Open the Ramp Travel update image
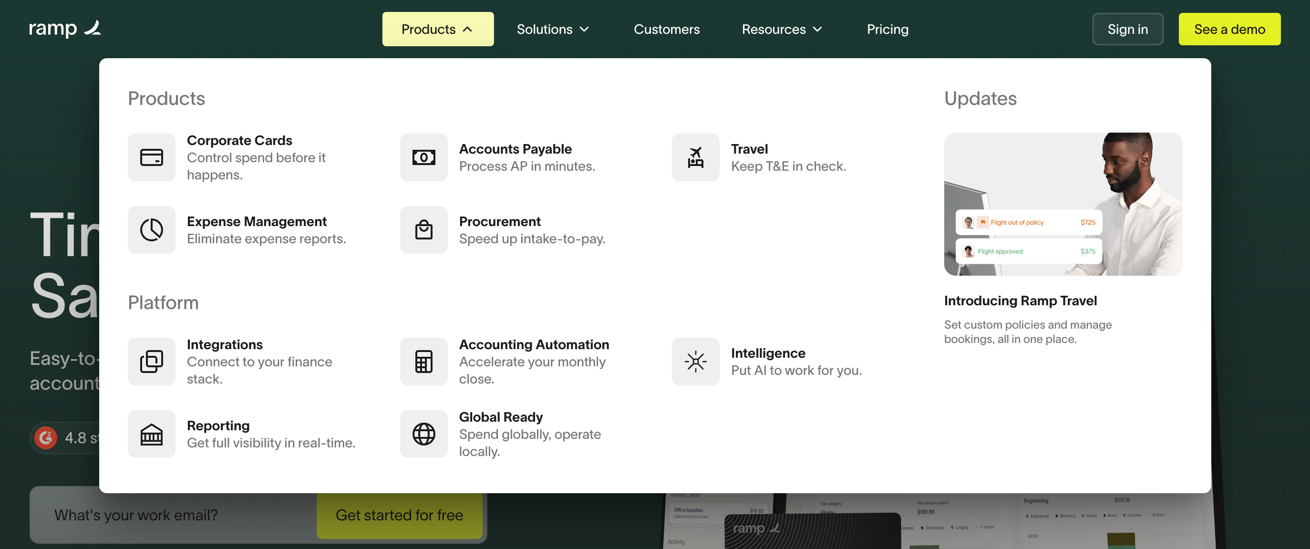This screenshot has height=549, width=1310. point(1062,204)
